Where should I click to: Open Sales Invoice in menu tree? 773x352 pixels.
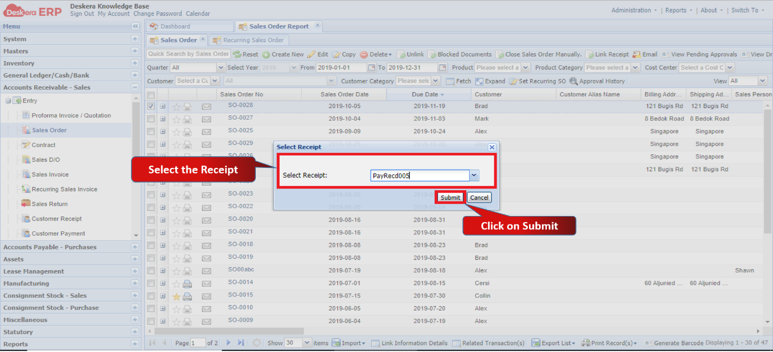[x=50, y=175]
